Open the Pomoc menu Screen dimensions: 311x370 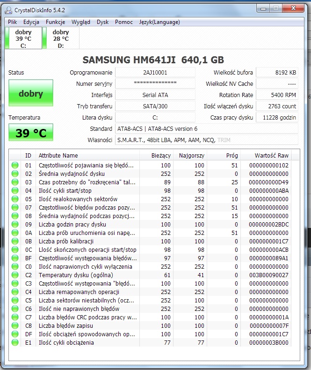(124, 22)
